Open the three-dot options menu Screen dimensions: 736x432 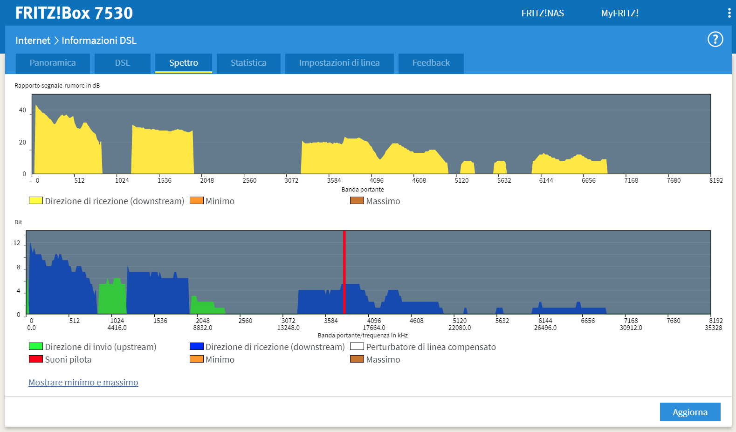(729, 13)
